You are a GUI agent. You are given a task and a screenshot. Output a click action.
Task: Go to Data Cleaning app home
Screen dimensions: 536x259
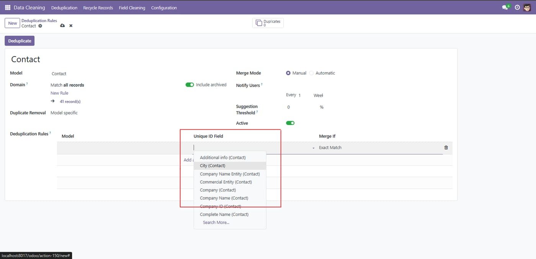coord(29,8)
